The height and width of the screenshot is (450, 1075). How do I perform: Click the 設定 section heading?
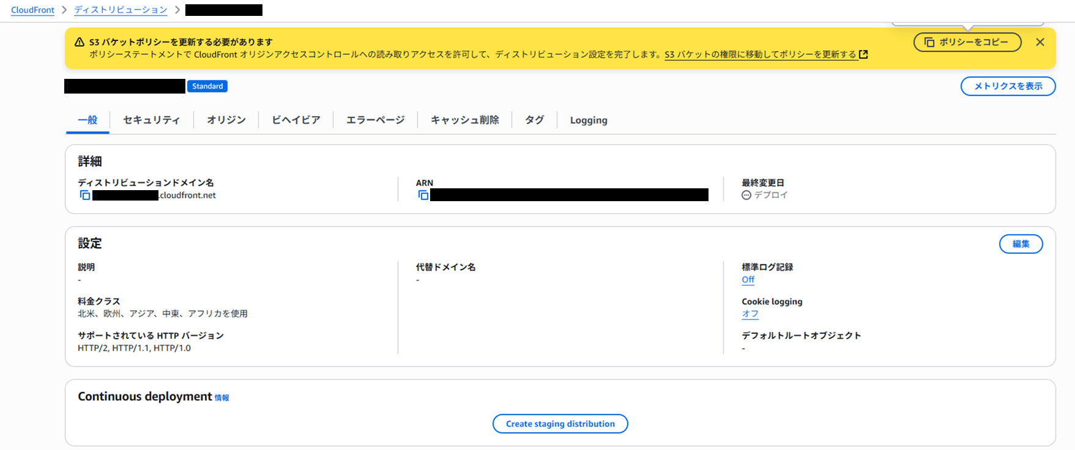point(90,243)
